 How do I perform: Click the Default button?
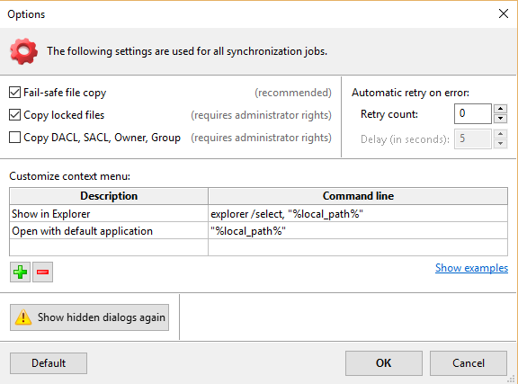click(49, 363)
